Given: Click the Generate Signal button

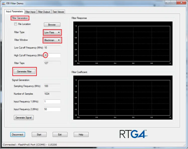Looking at the screenshot, I should pyautogui.click(x=24, y=118).
